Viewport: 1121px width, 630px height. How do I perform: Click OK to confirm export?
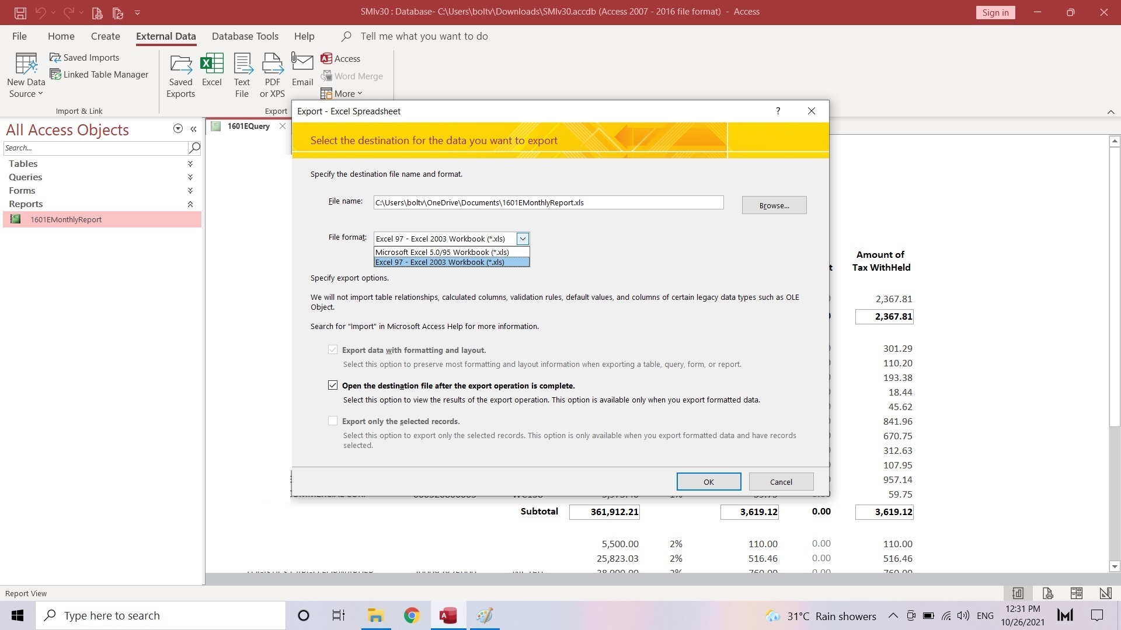click(708, 482)
